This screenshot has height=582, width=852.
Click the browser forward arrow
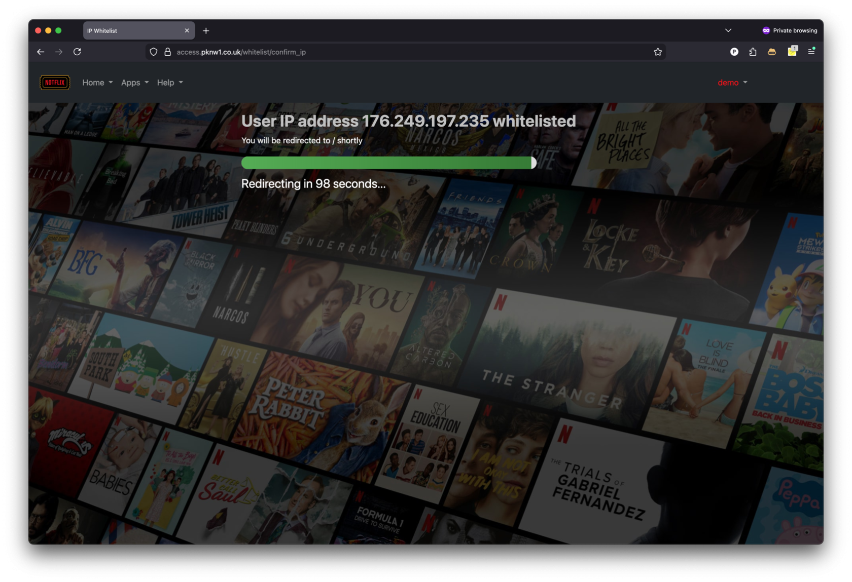[59, 52]
